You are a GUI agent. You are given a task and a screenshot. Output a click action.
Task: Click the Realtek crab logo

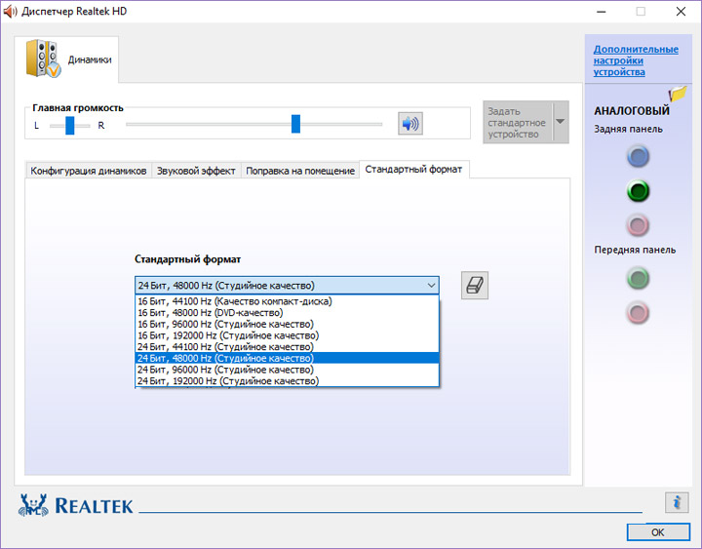click(33, 505)
